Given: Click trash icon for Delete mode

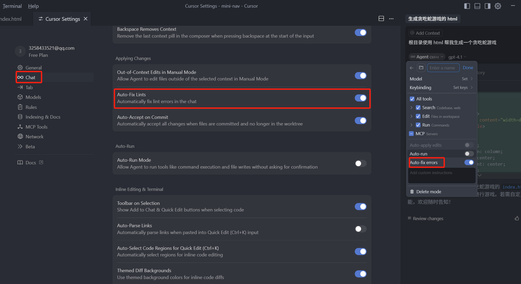Looking at the screenshot, I should (412, 192).
